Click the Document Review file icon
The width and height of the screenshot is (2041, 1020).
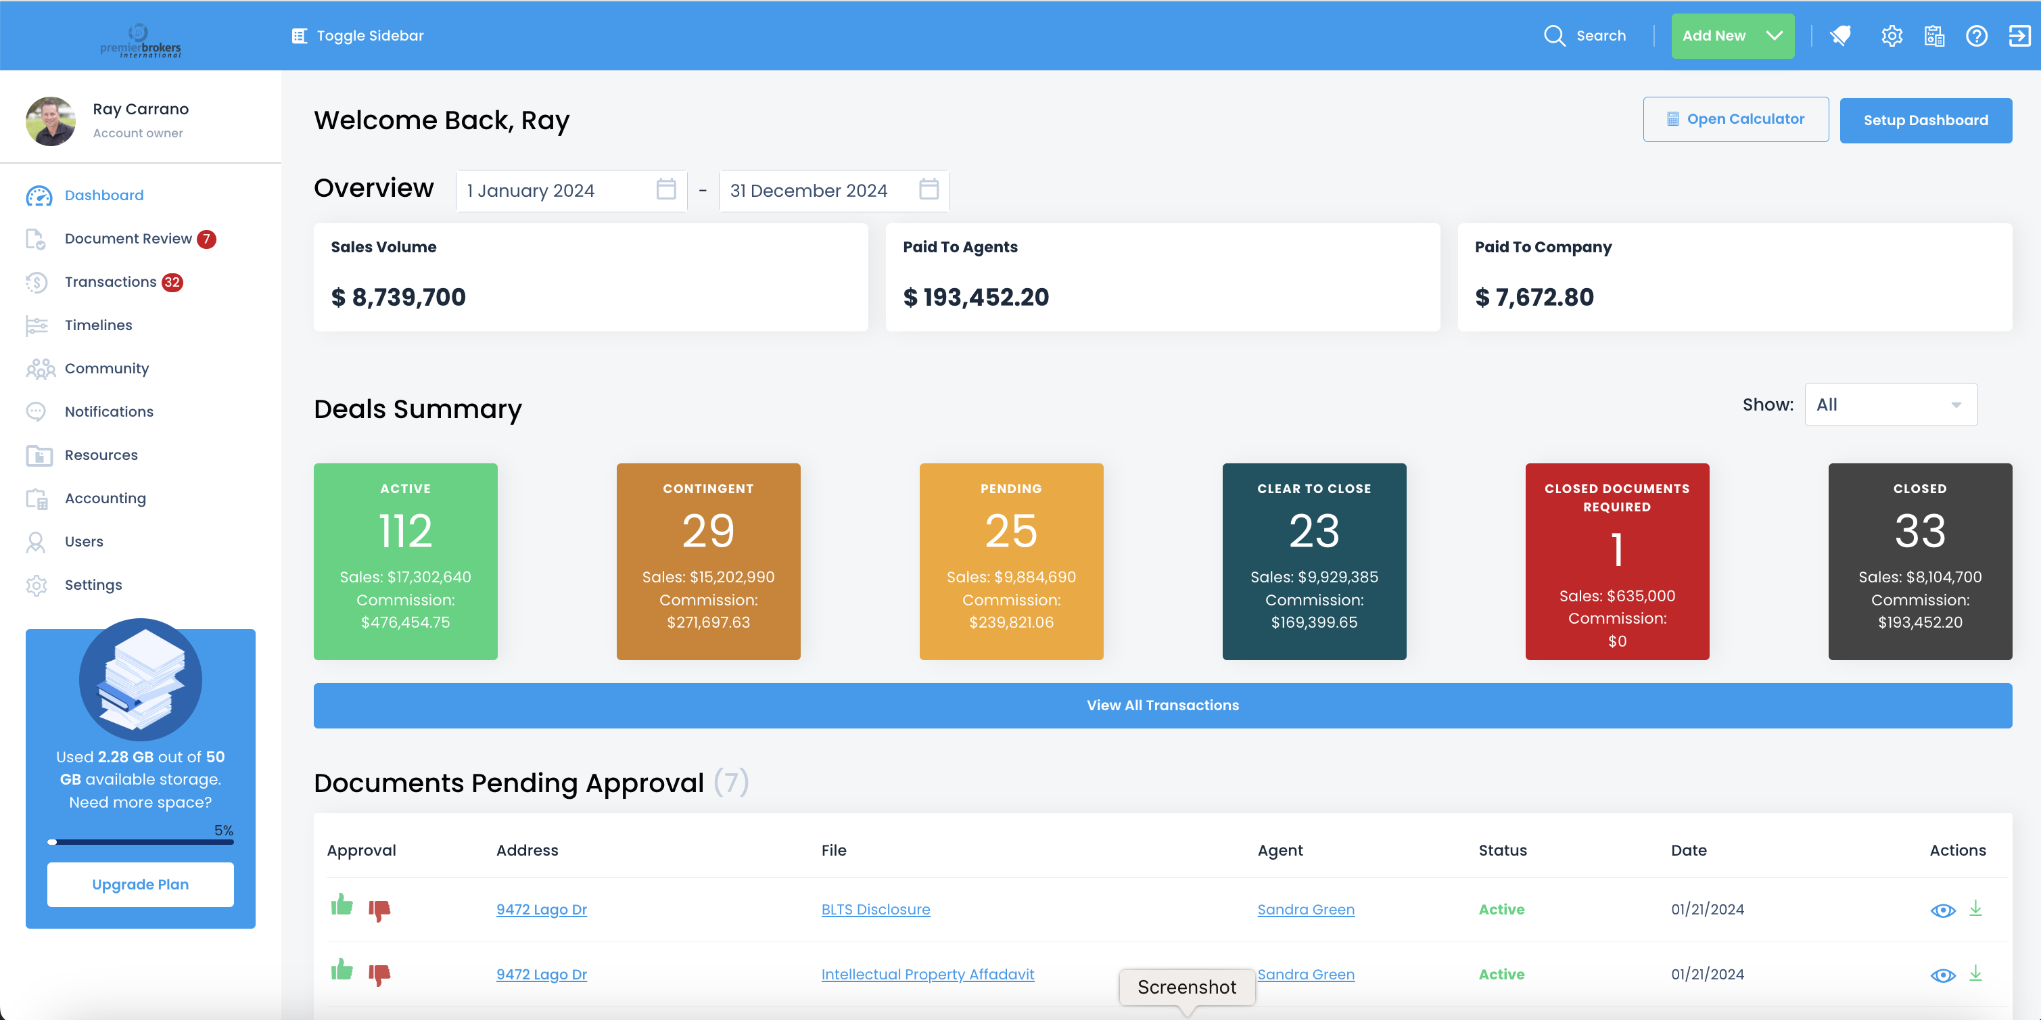[36, 239]
